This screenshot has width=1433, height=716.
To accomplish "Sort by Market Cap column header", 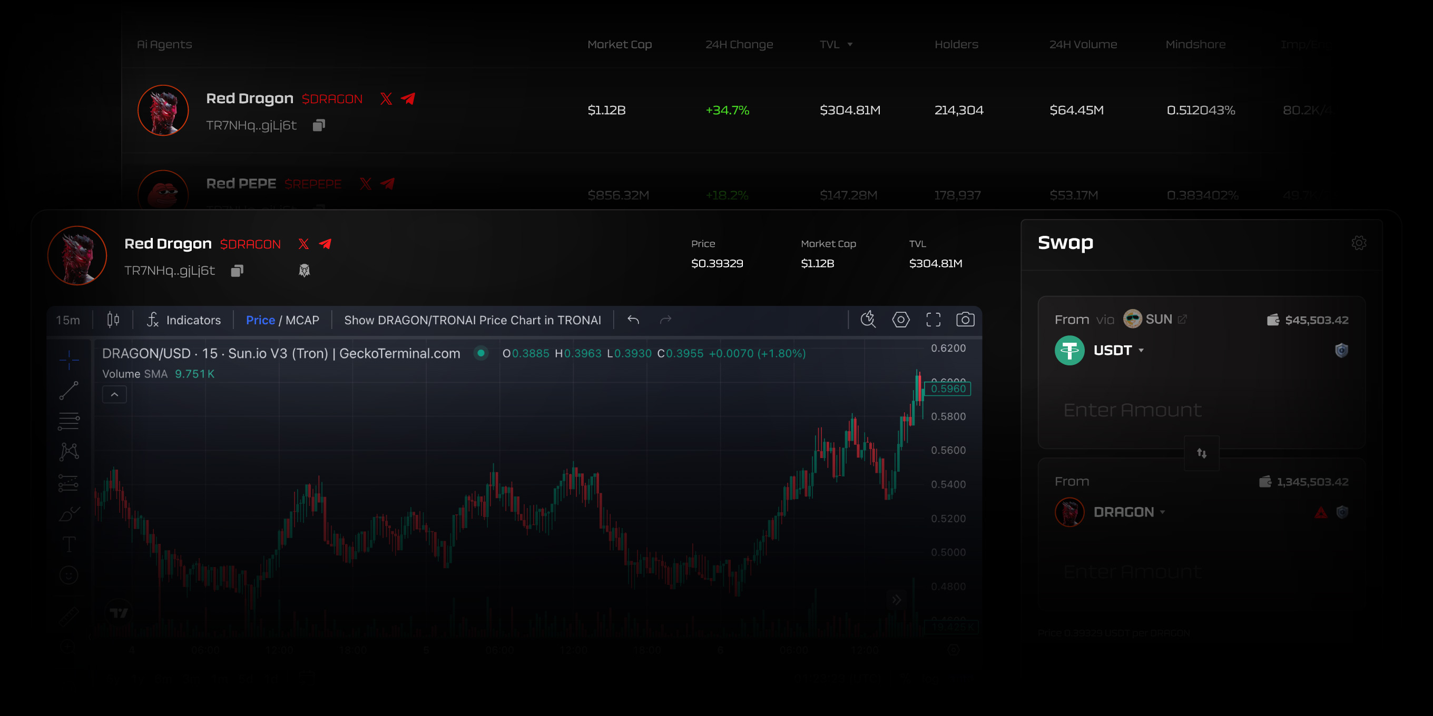I will [x=619, y=44].
